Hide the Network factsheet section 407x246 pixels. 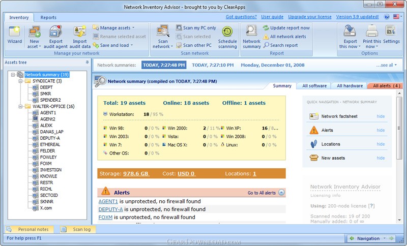(x=381, y=116)
